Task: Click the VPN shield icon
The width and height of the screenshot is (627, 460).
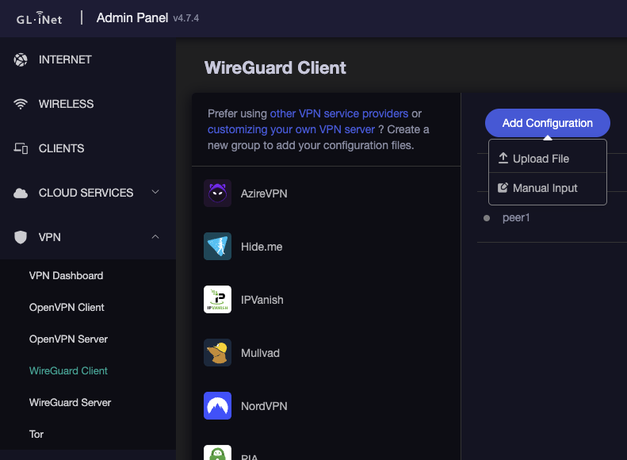Action: 21,237
